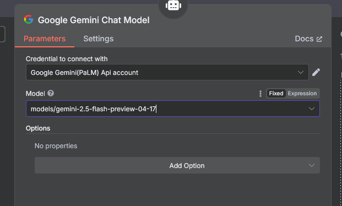Set Model mode to Fixed
The image size is (342, 206).
pyautogui.click(x=276, y=94)
